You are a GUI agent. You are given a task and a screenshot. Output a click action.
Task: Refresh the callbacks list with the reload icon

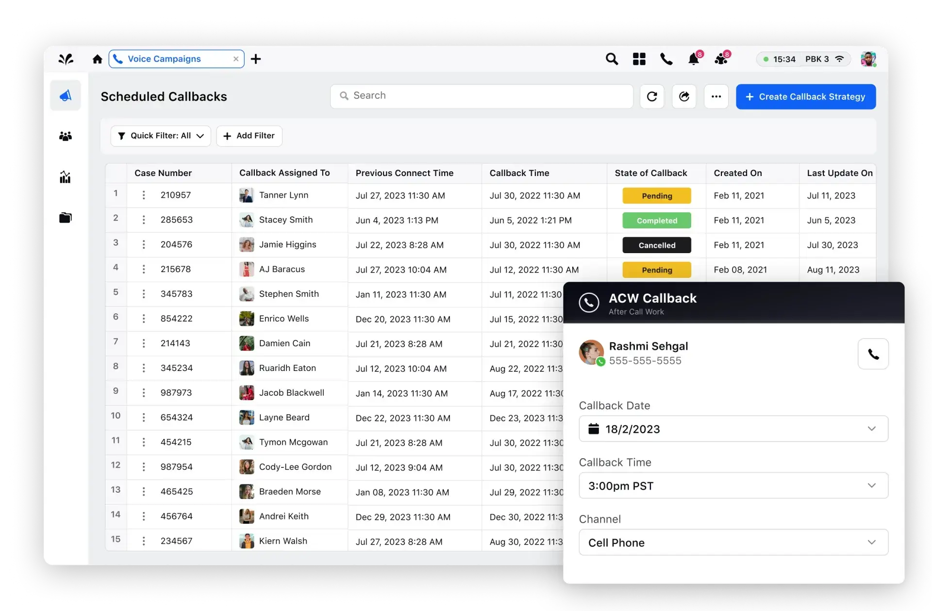click(x=652, y=96)
